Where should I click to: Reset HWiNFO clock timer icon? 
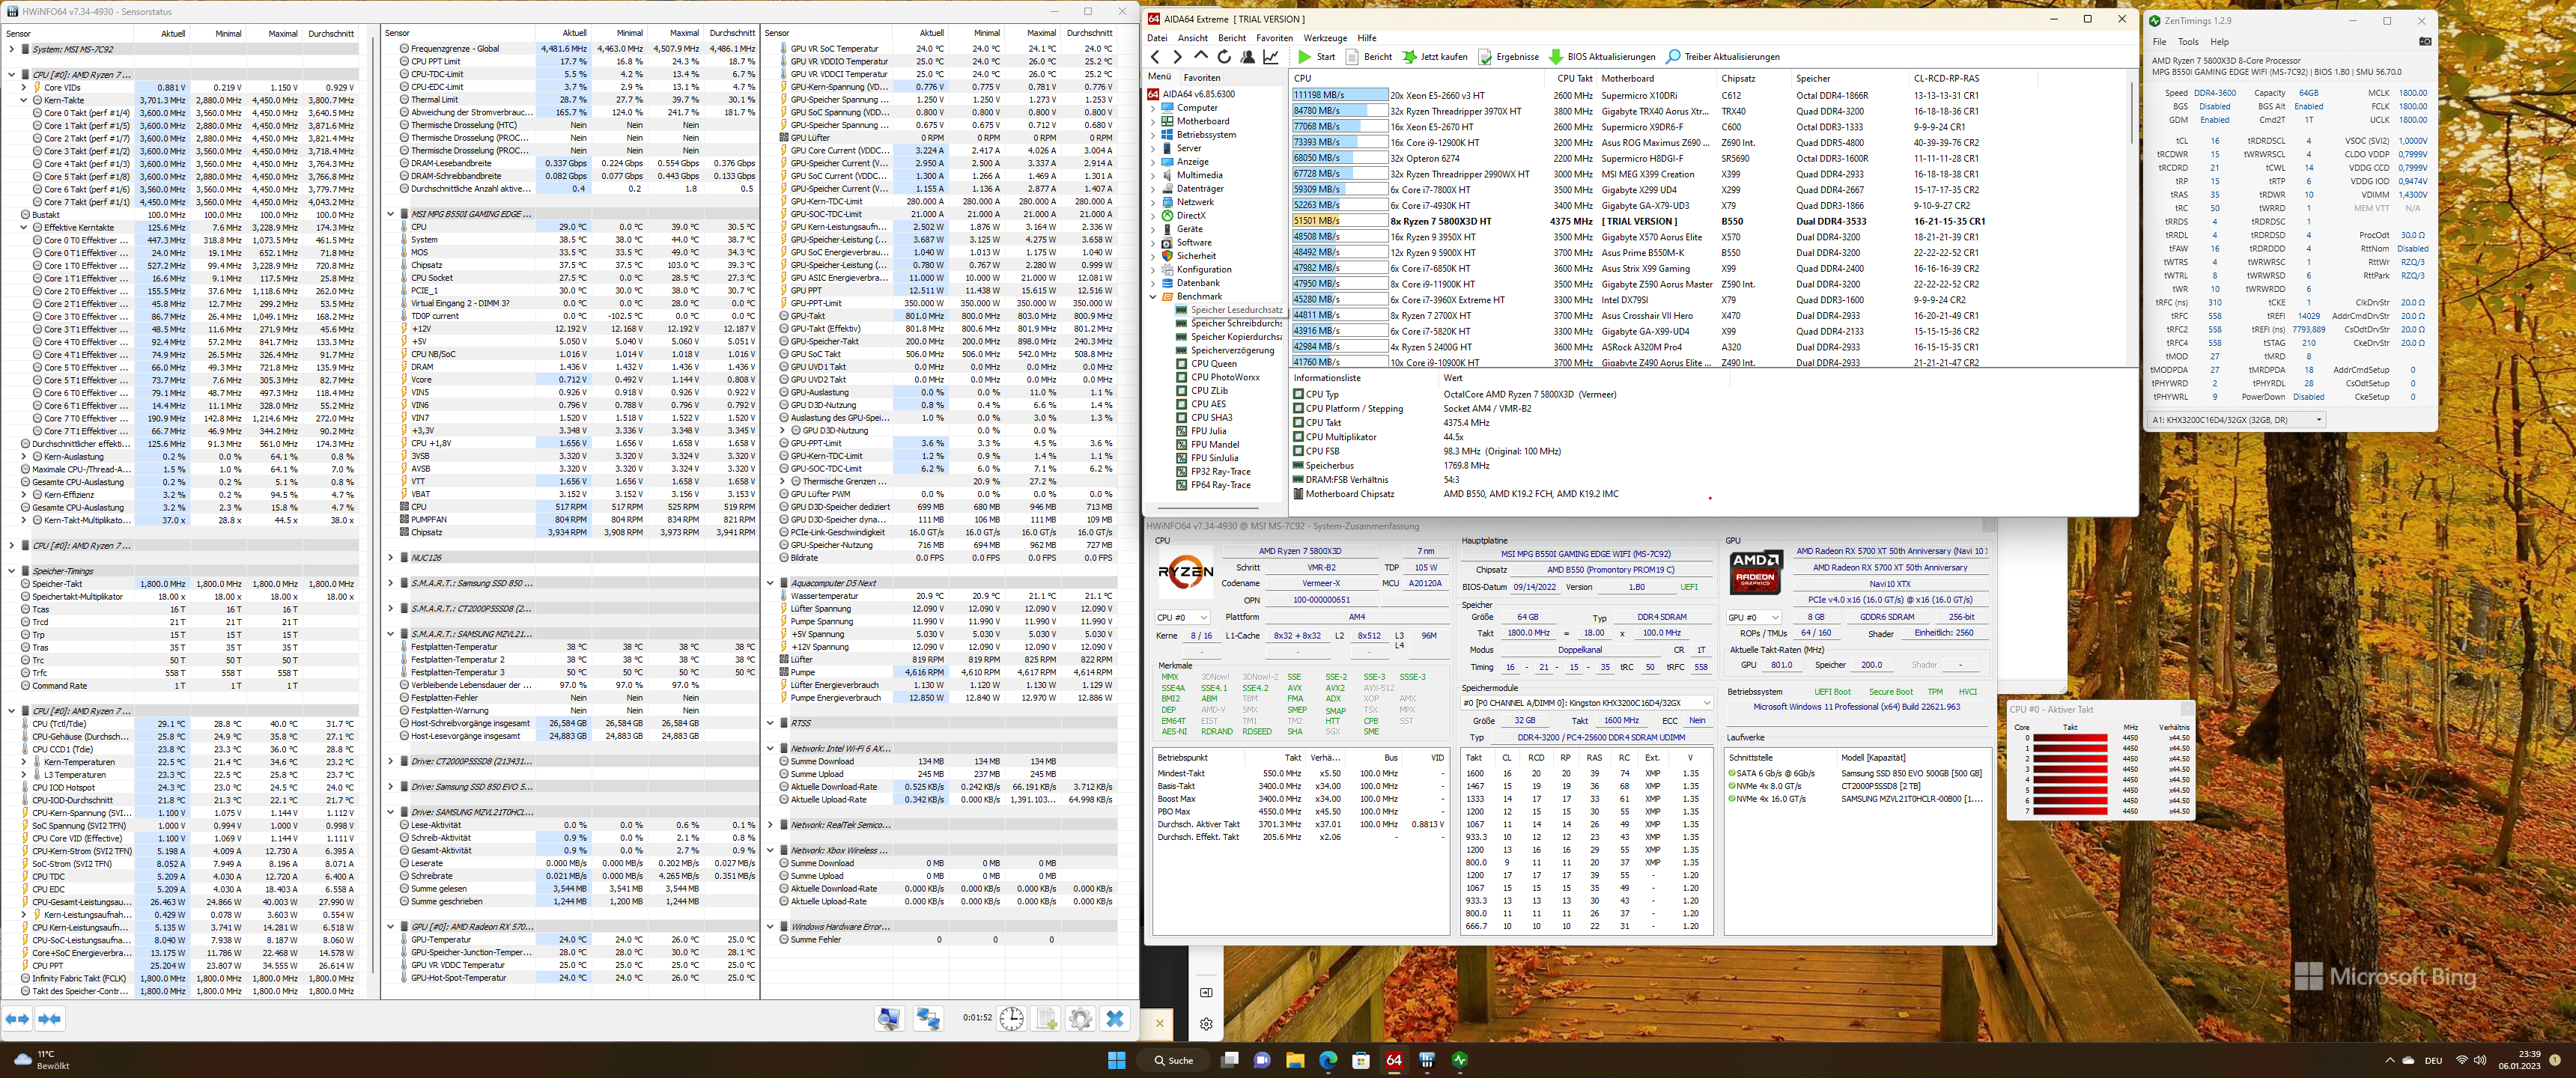coord(1012,1019)
